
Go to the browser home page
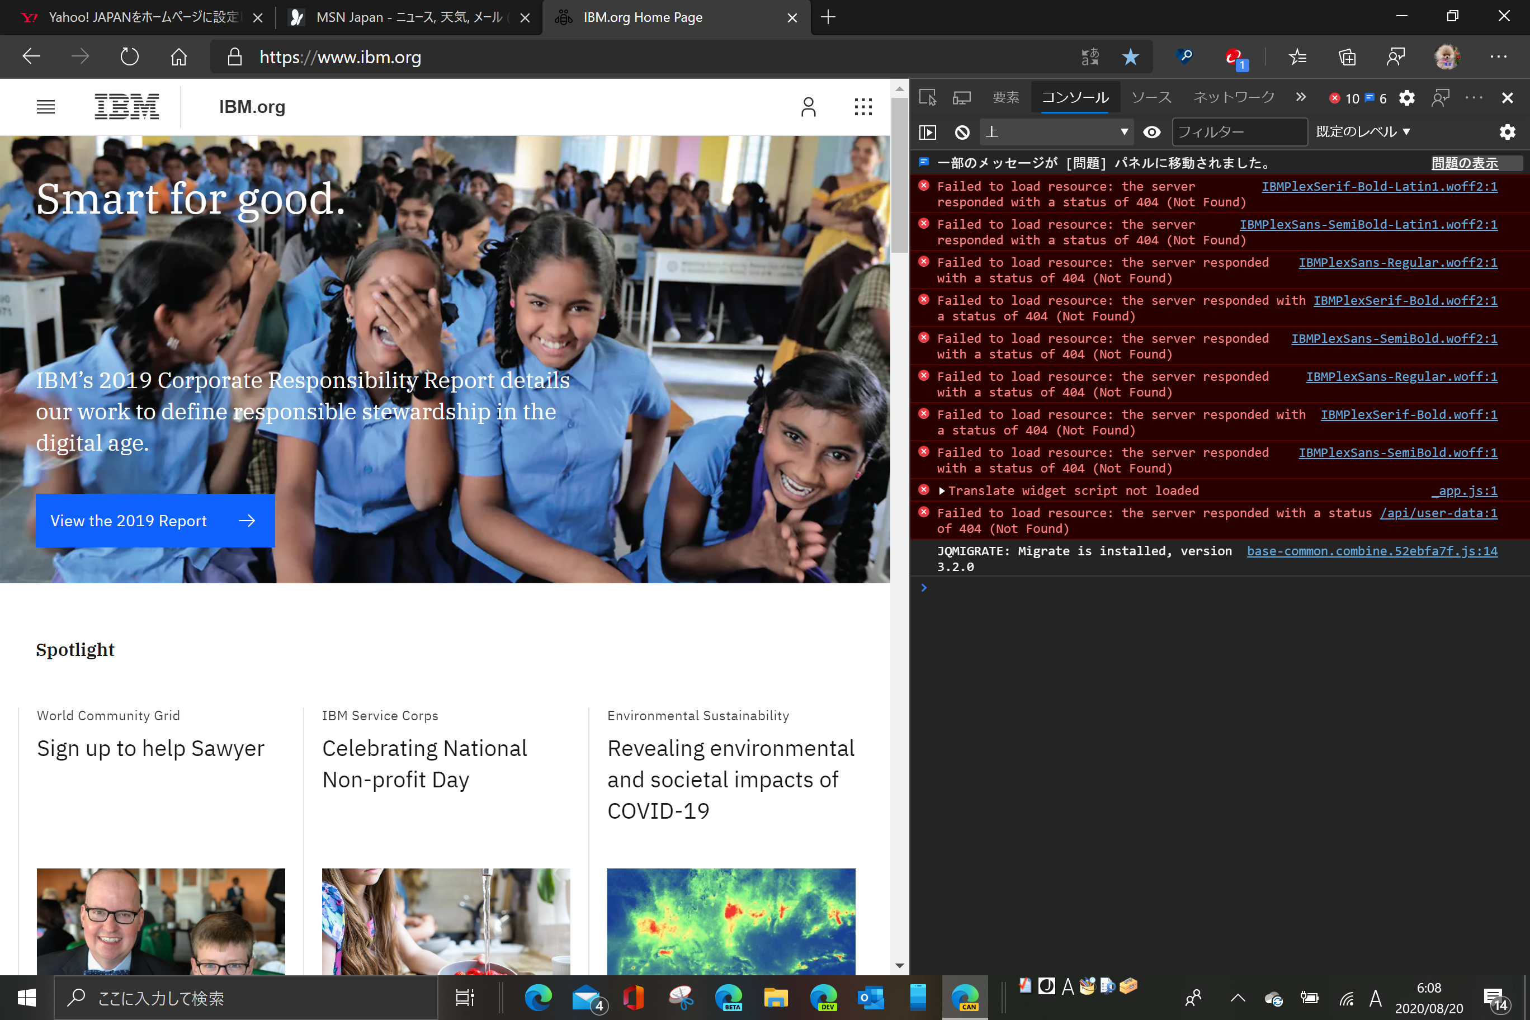click(x=178, y=56)
